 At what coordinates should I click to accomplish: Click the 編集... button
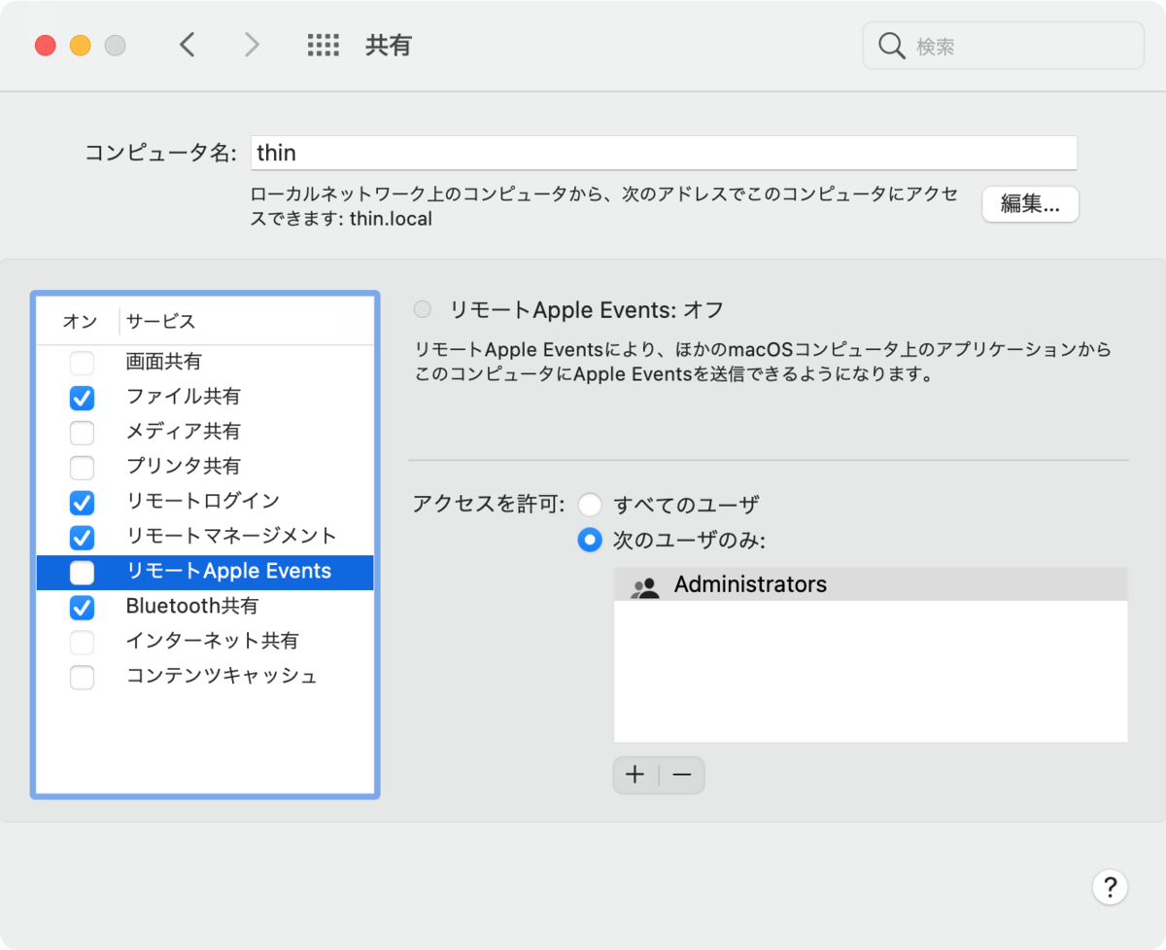(x=1030, y=204)
